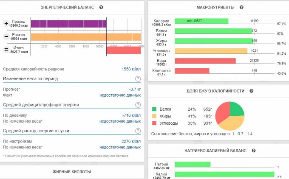This screenshot has height=179, width=289.
Task: Click help icon for Доля БЖУ в калорийности
Action: click(251, 91)
